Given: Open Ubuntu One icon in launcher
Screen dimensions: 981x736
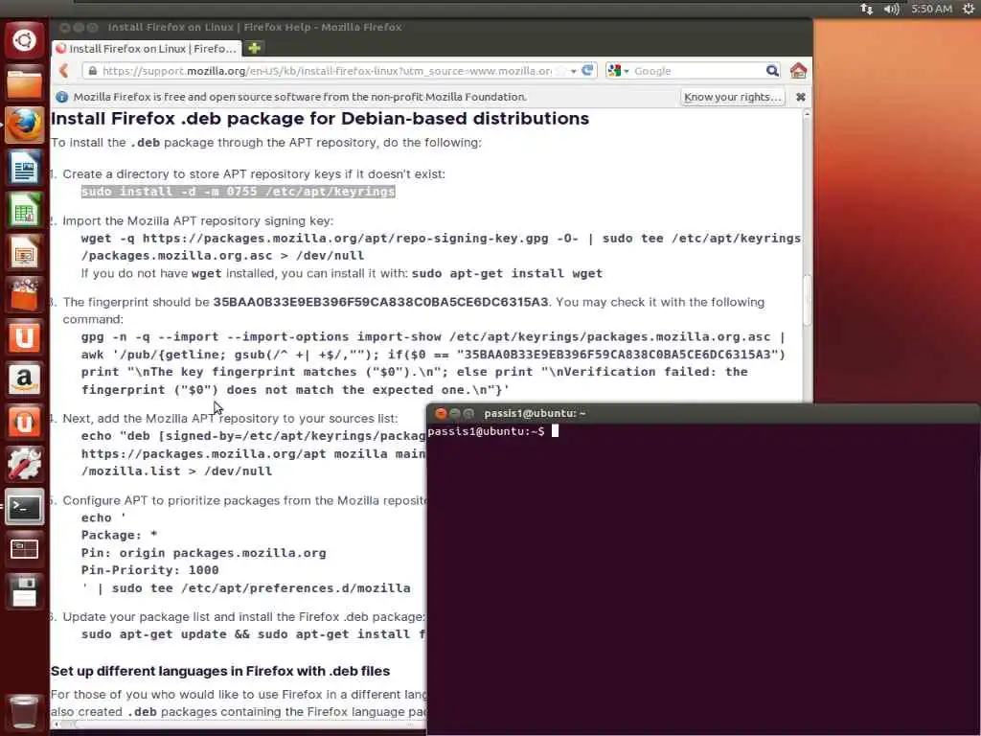Looking at the screenshot, I should [x=24, y=337].
